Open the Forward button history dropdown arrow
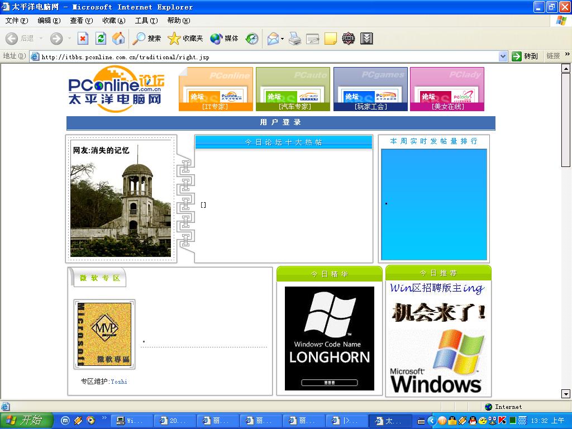 (x=69, y=39)
